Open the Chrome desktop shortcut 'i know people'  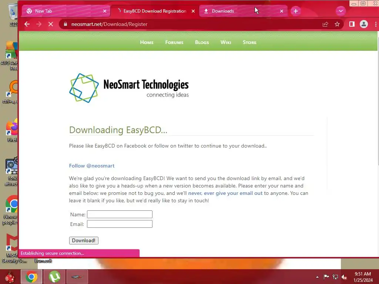(11, 210)
